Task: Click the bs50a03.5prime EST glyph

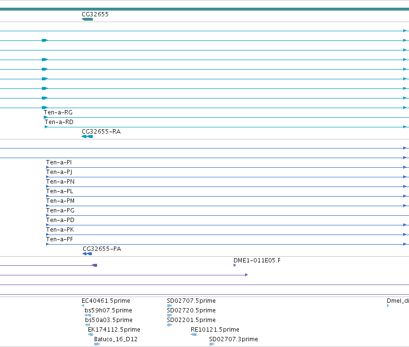Action: click(87, 325)
